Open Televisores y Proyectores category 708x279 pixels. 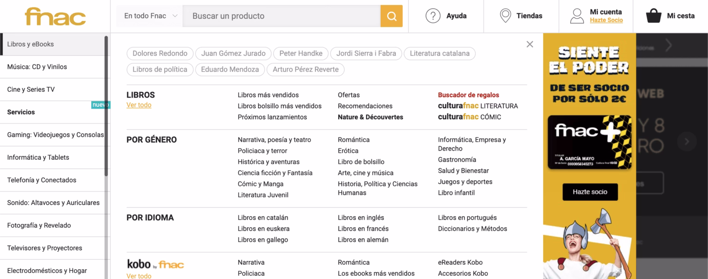[x=53, y=248]
